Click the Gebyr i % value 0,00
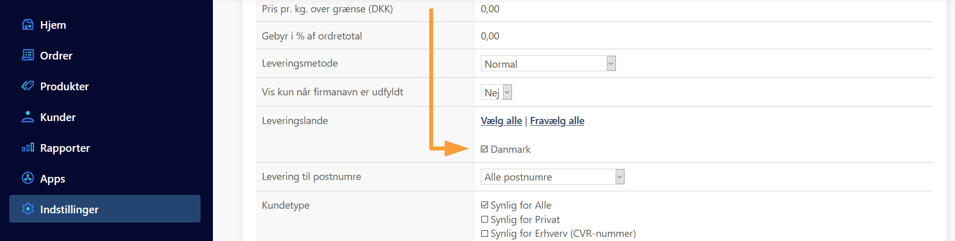This screenshot has width=955, height=241. [490, 36]
